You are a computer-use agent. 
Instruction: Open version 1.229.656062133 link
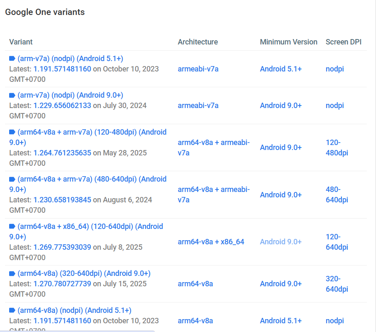click(62, 106)
